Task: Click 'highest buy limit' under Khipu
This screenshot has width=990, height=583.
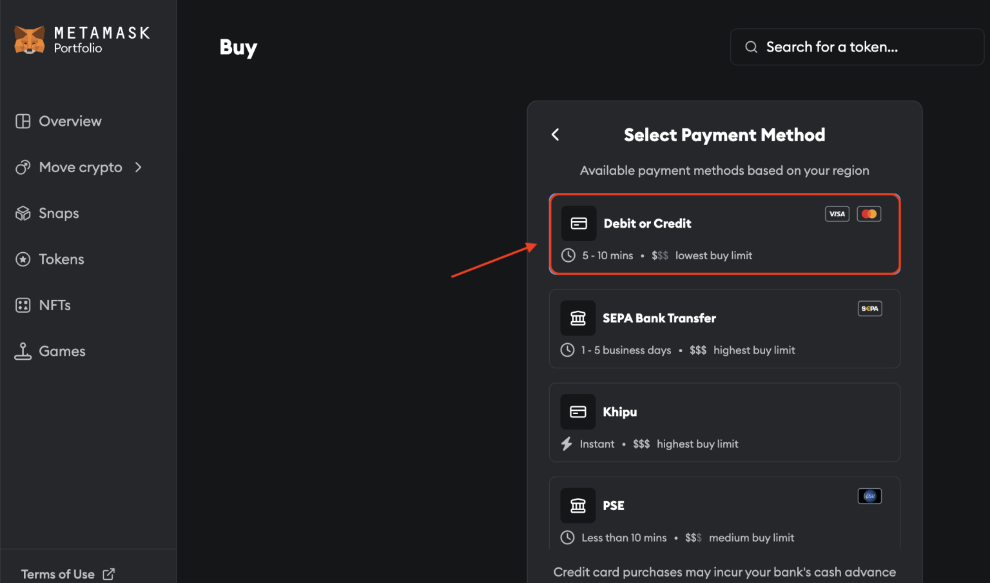Action: [697, 444]
